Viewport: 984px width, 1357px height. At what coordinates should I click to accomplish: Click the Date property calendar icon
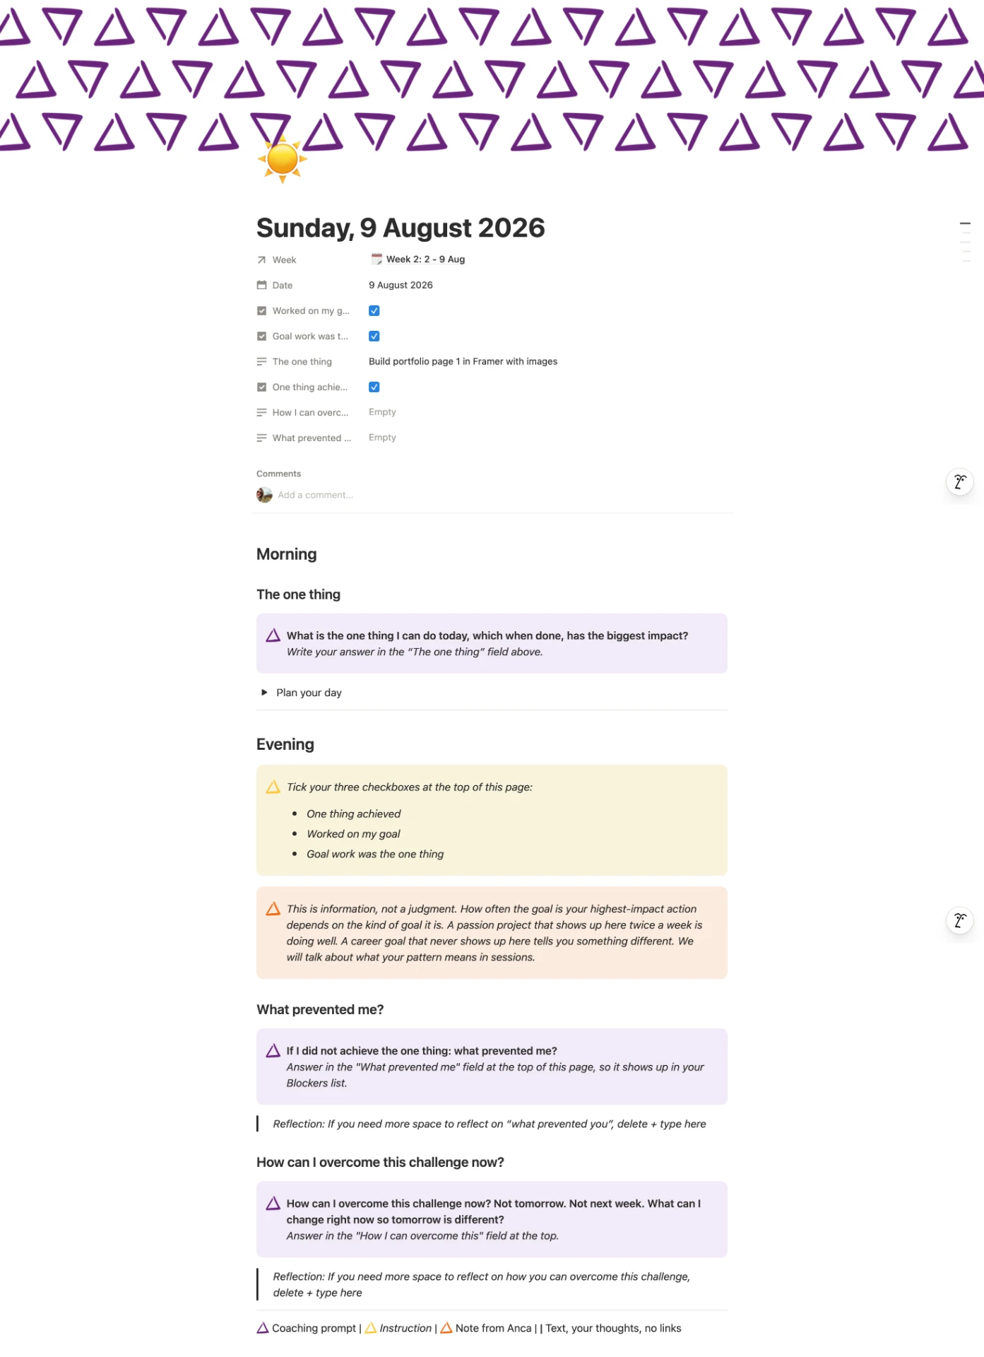coord(261,285)
